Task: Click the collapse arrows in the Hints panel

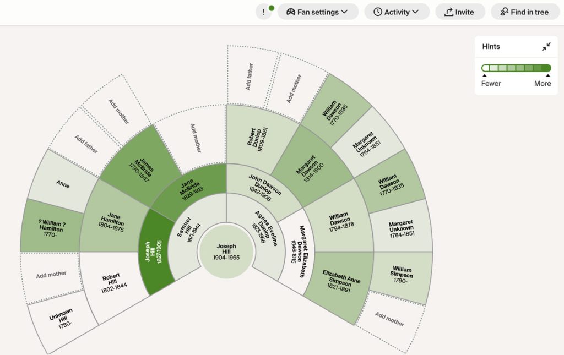Action: tap(546, 47)
